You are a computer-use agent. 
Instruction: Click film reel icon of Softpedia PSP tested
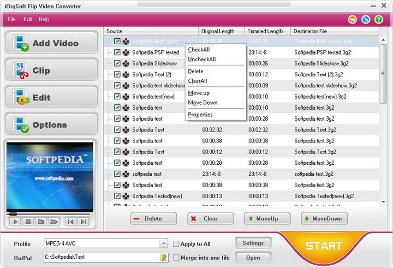[126, 52]
